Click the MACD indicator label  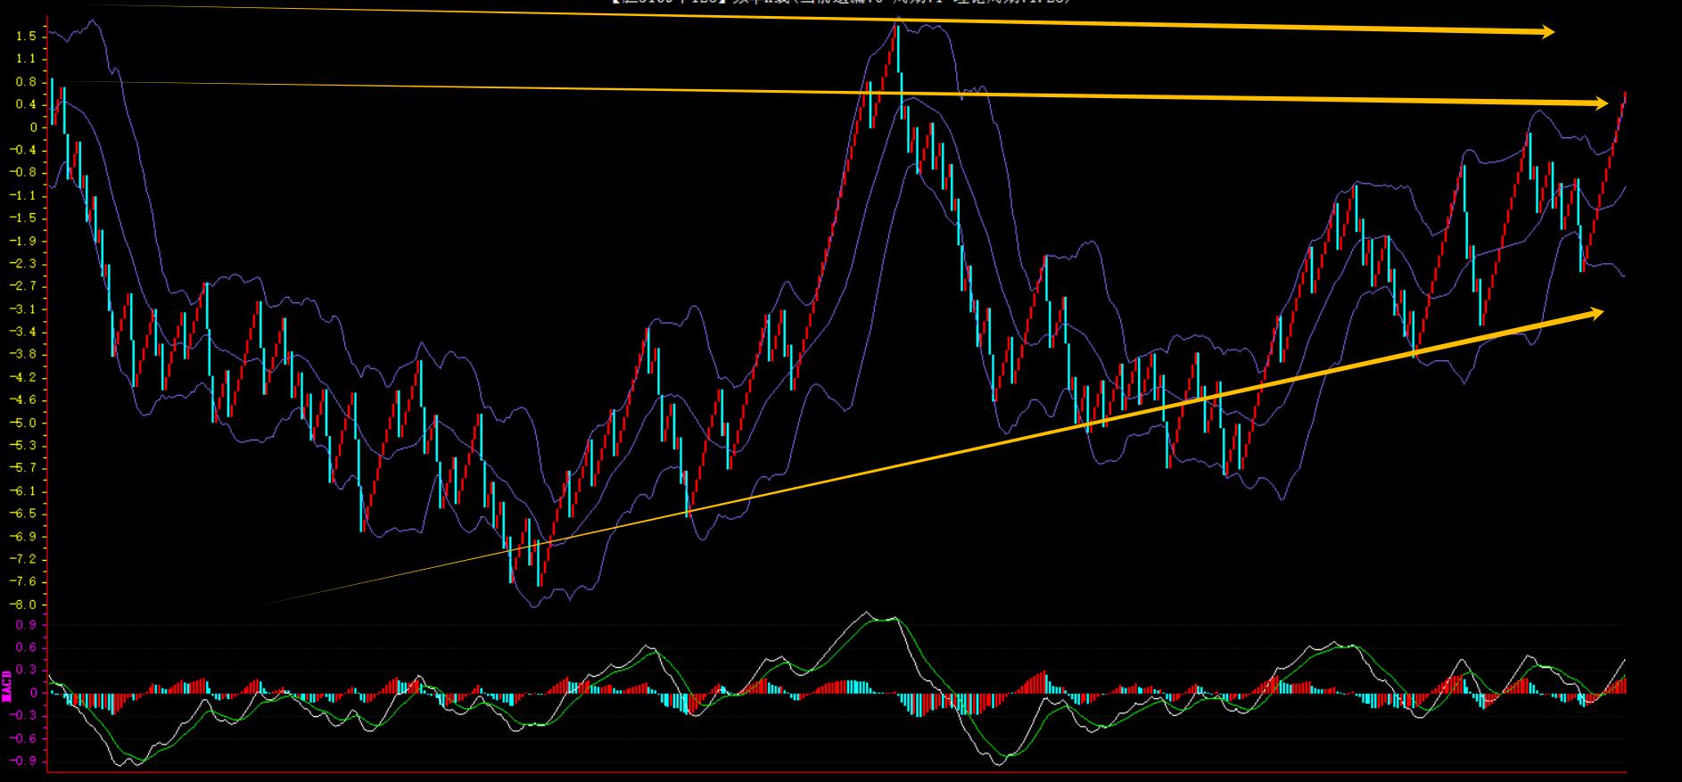[x=7, y=686]
